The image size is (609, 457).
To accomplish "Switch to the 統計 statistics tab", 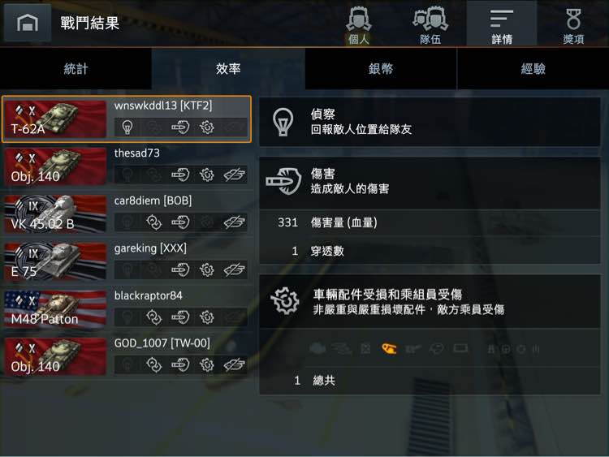I will [76, 69].
